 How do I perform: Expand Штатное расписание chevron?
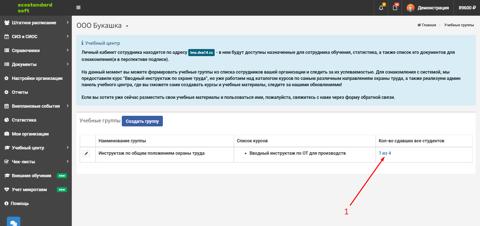coord(67,22)
